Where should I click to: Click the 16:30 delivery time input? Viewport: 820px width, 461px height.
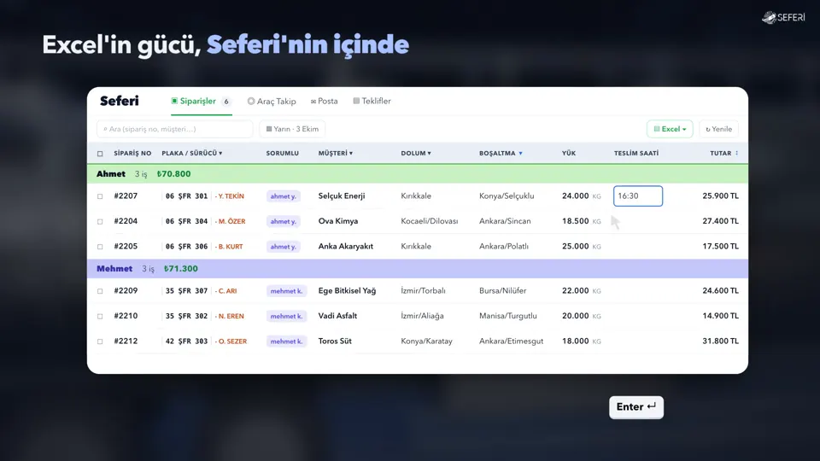coord(638,196)
